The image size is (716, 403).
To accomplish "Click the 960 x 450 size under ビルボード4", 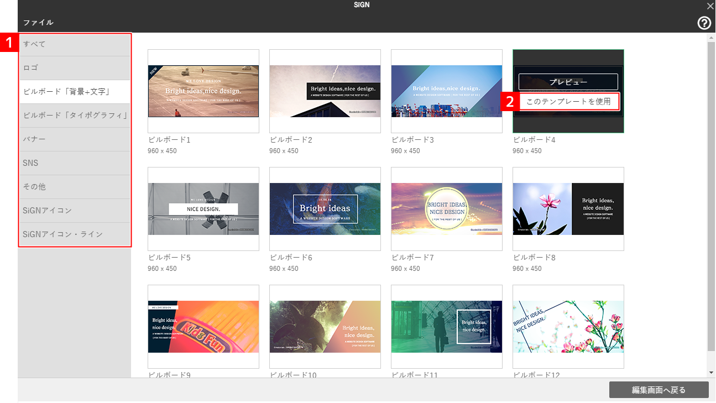I will 527,151.
